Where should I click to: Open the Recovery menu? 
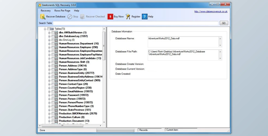click(46, 11)
